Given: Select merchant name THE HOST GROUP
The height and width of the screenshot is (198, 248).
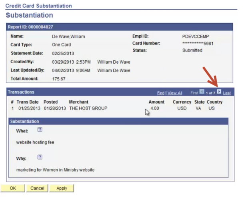Looking at the screenshot, I should coord(88,108).
